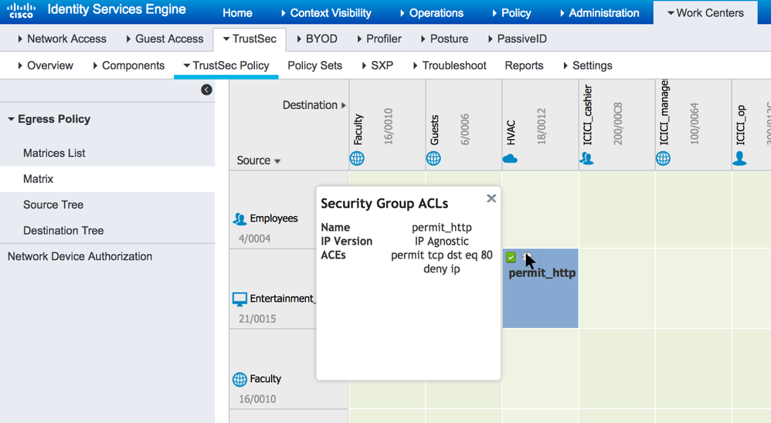The width and height of the screenshot is (771, 423).
Task: Click the Entertainment row monitor icon
Action: pyautogui.click(x=239, y=299)
